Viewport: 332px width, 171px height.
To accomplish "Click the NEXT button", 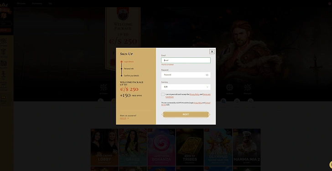I will click(186, 115).
